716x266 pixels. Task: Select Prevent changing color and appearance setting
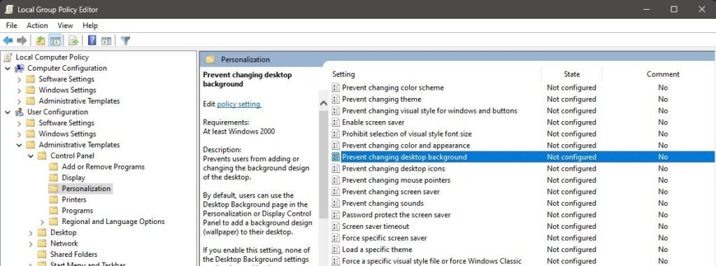[406, 146]
